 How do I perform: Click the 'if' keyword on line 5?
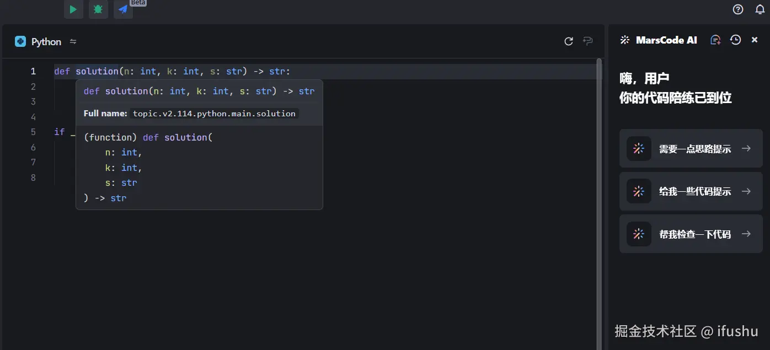(59, 132)
